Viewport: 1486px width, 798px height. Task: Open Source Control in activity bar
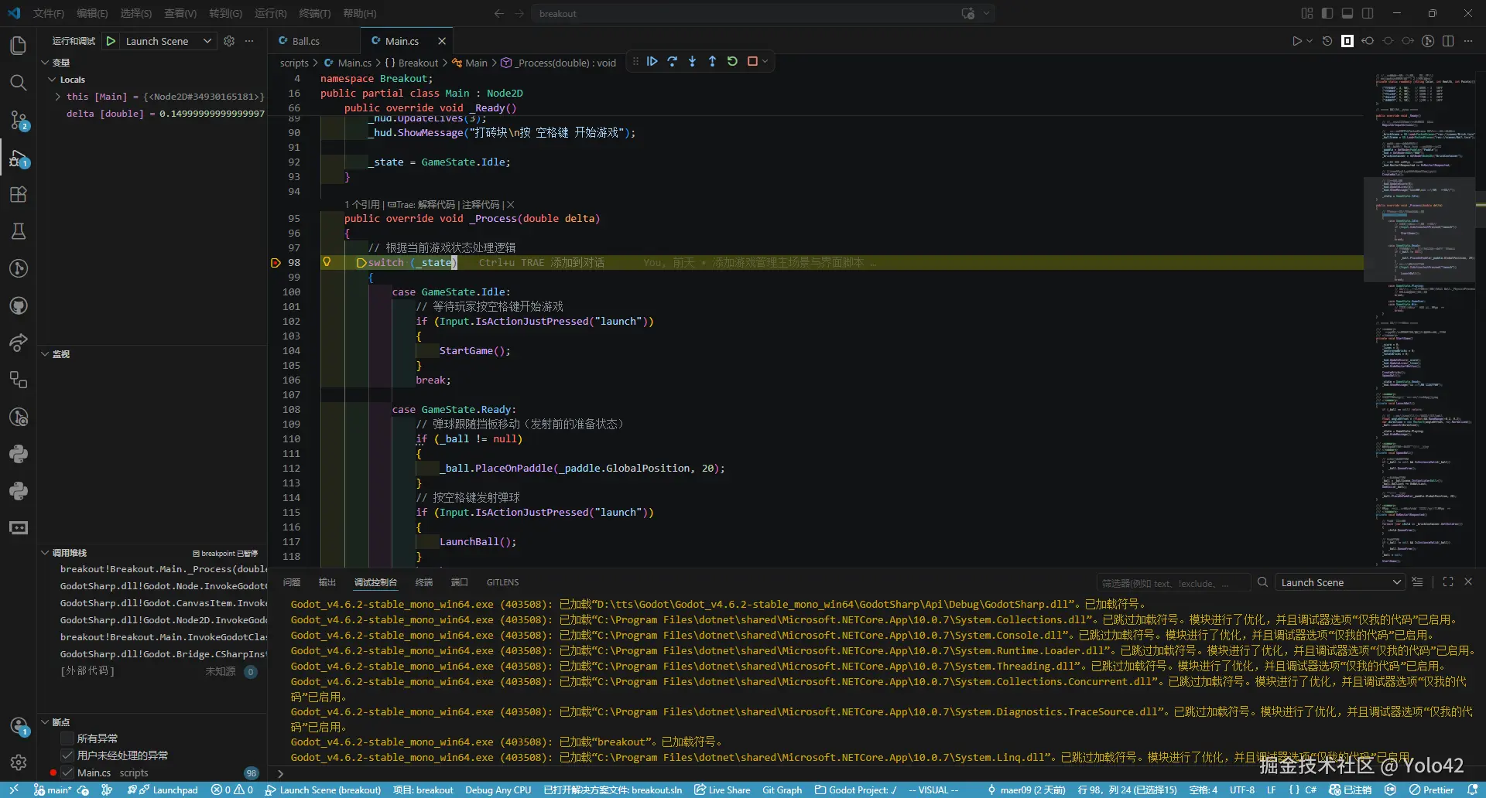click(x=19, y=120)
